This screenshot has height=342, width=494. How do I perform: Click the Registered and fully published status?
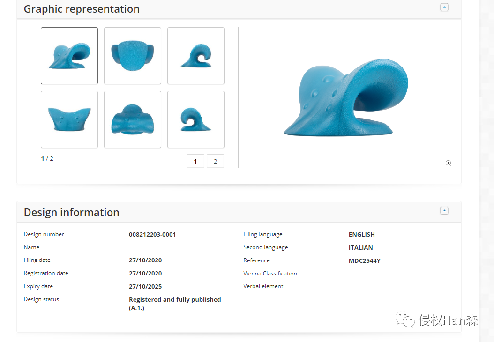pyautogui.click(x=175, y=304)
